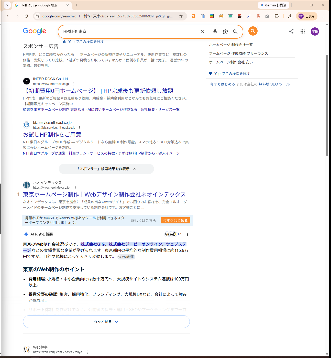This screenshot has width=331, height=358.
Task: Click the Web幹事 source chip in AI overview
Action: click(126, 257)
